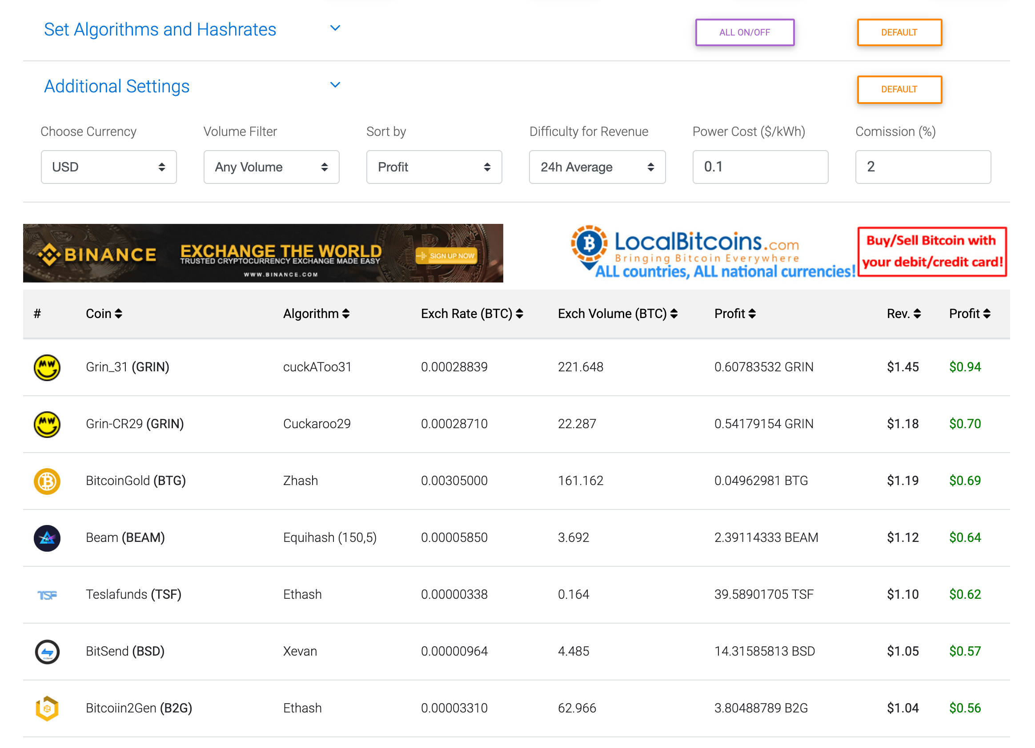Screen dimensions: 1035x748
Task: Click the BitSend coin logo icon
Action: tap(47, 652)
